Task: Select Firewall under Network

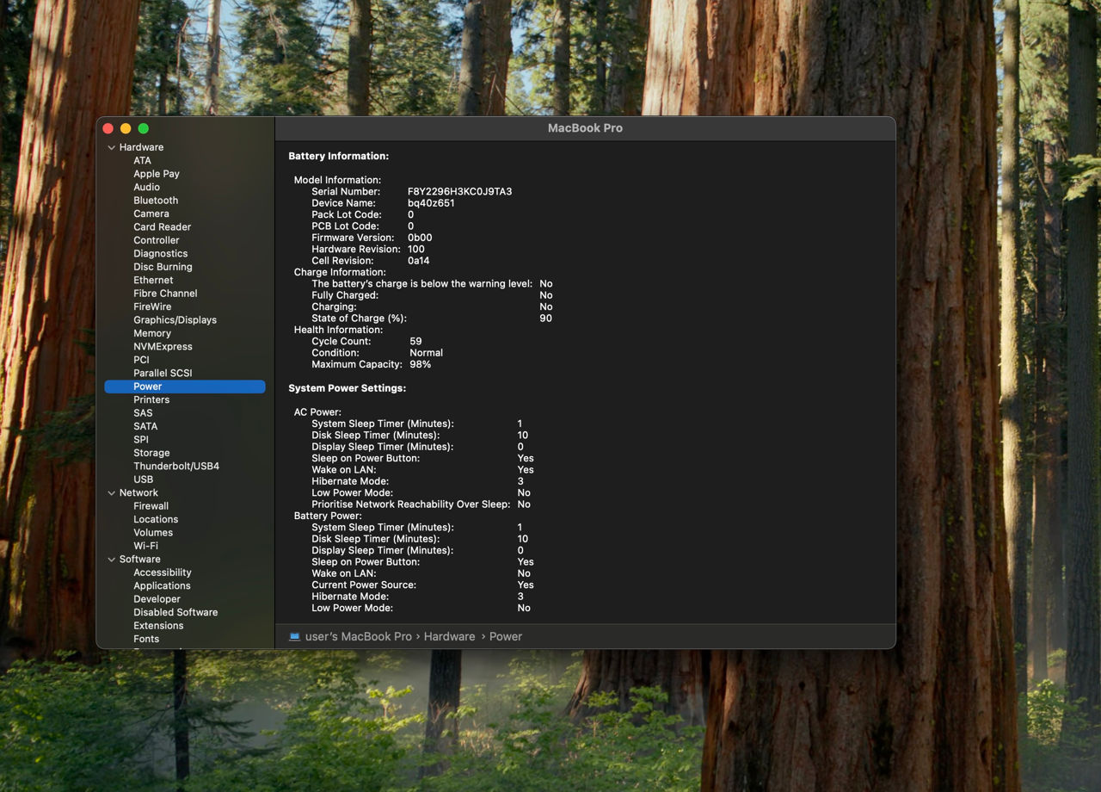Action: 151,506
